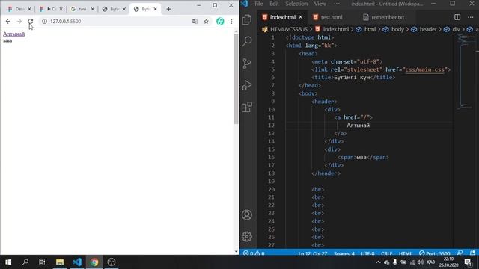Image resolution: width=479 pixels, height=269 pixels.
Task: Click the feedback icon in the VS Code status bar
Action: coord(460,253)
